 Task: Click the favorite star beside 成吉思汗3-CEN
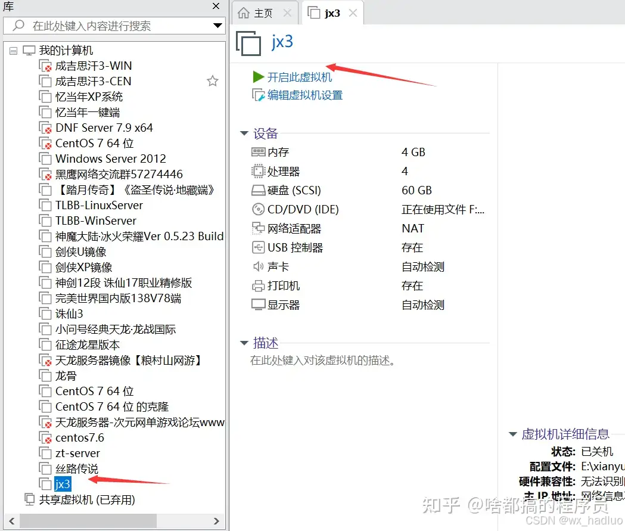click(x=213, y=81)
